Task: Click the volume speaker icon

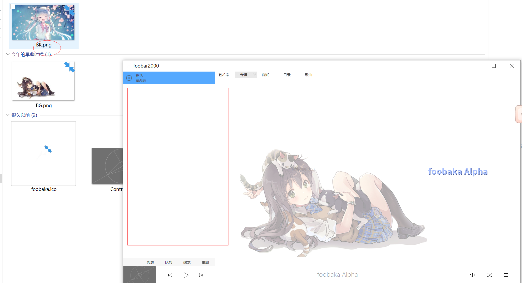Action: click(472, 275)
